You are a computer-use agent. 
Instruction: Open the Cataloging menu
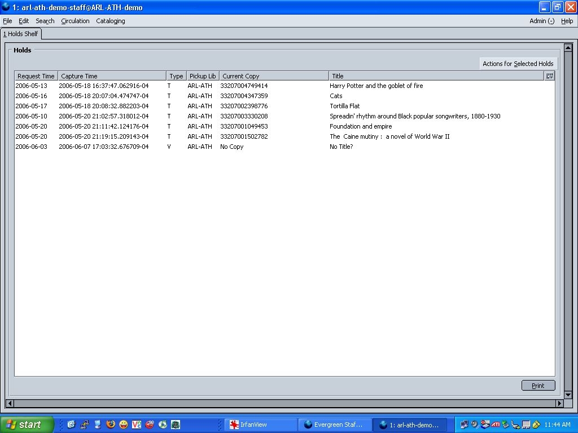pyautogui.click(x=111, y=21)
